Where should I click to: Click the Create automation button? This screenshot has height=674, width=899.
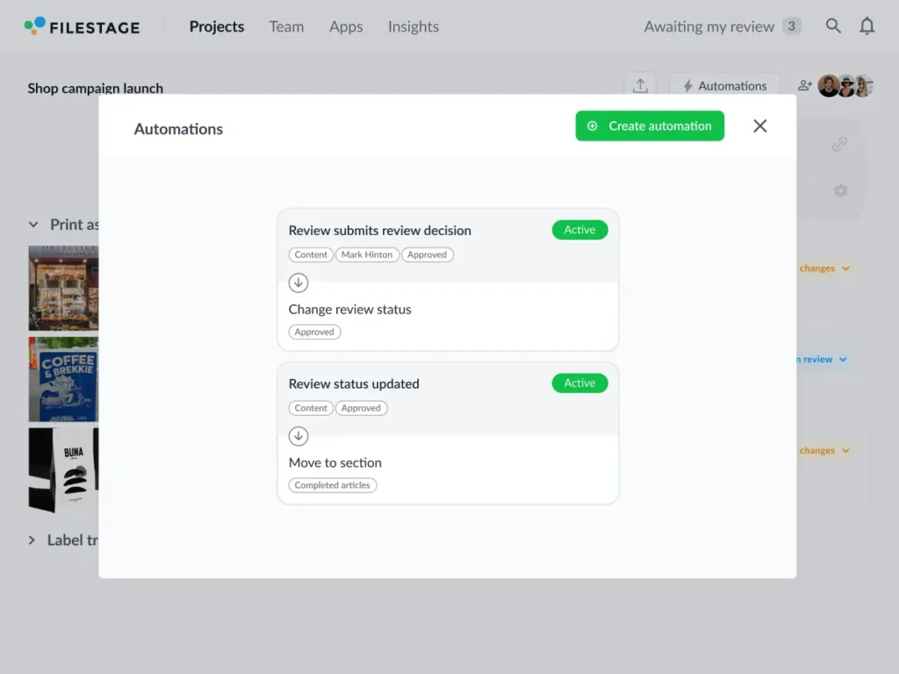coord(650,126)
